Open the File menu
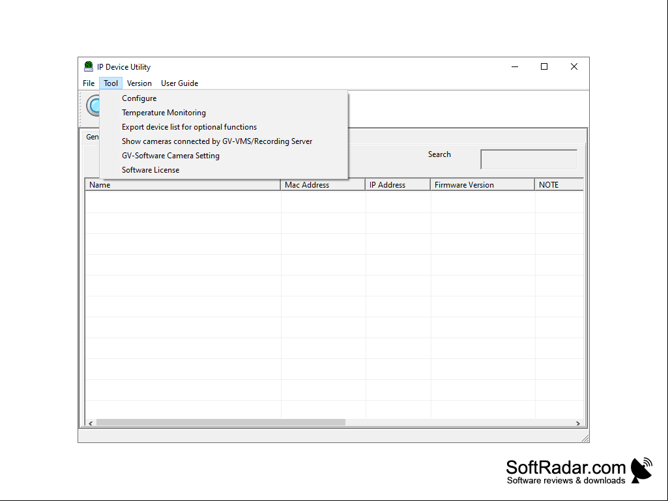 [89, 83]
